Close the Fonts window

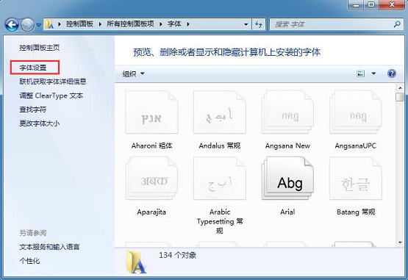(x=393, y=4)
